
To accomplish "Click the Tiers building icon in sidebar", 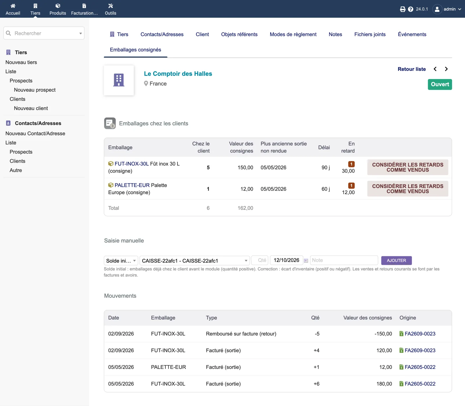I will (8, 52).
